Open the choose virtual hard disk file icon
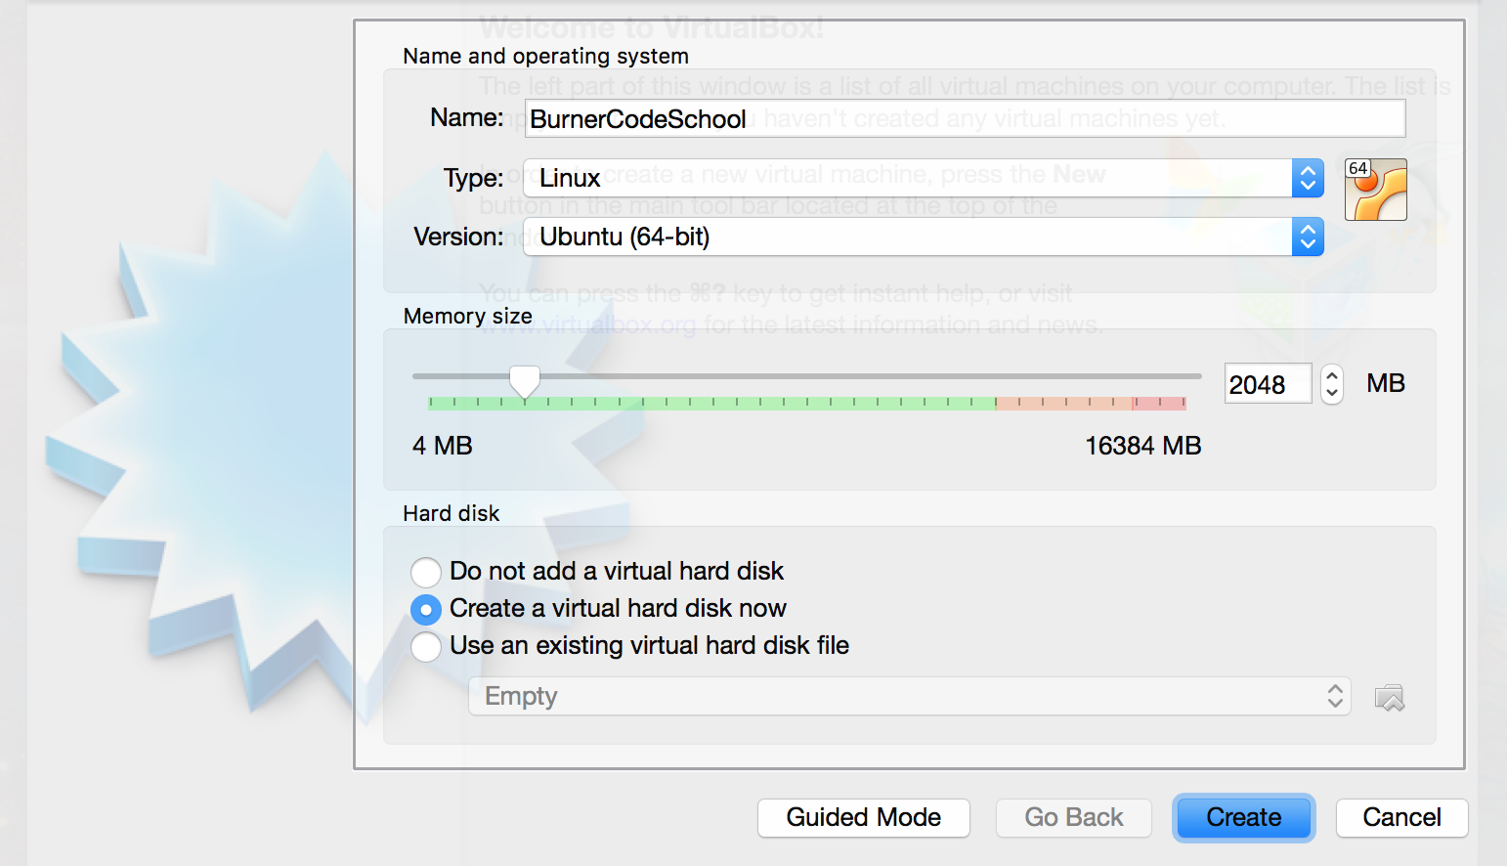The height and width of the screenshot is (866, 1507). tap(1389, 698)
